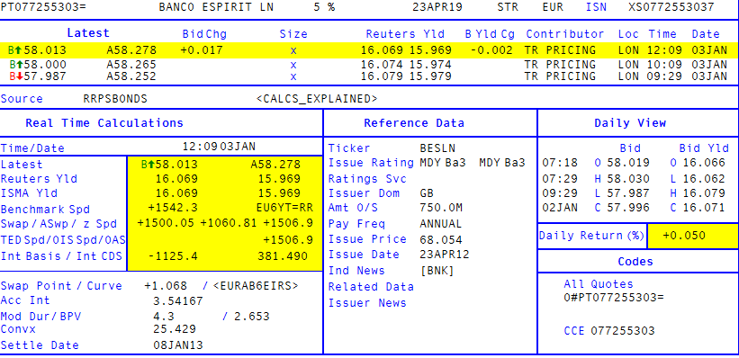
Task: Click the Bid Chg value +0.017
Action: (202, 50)
